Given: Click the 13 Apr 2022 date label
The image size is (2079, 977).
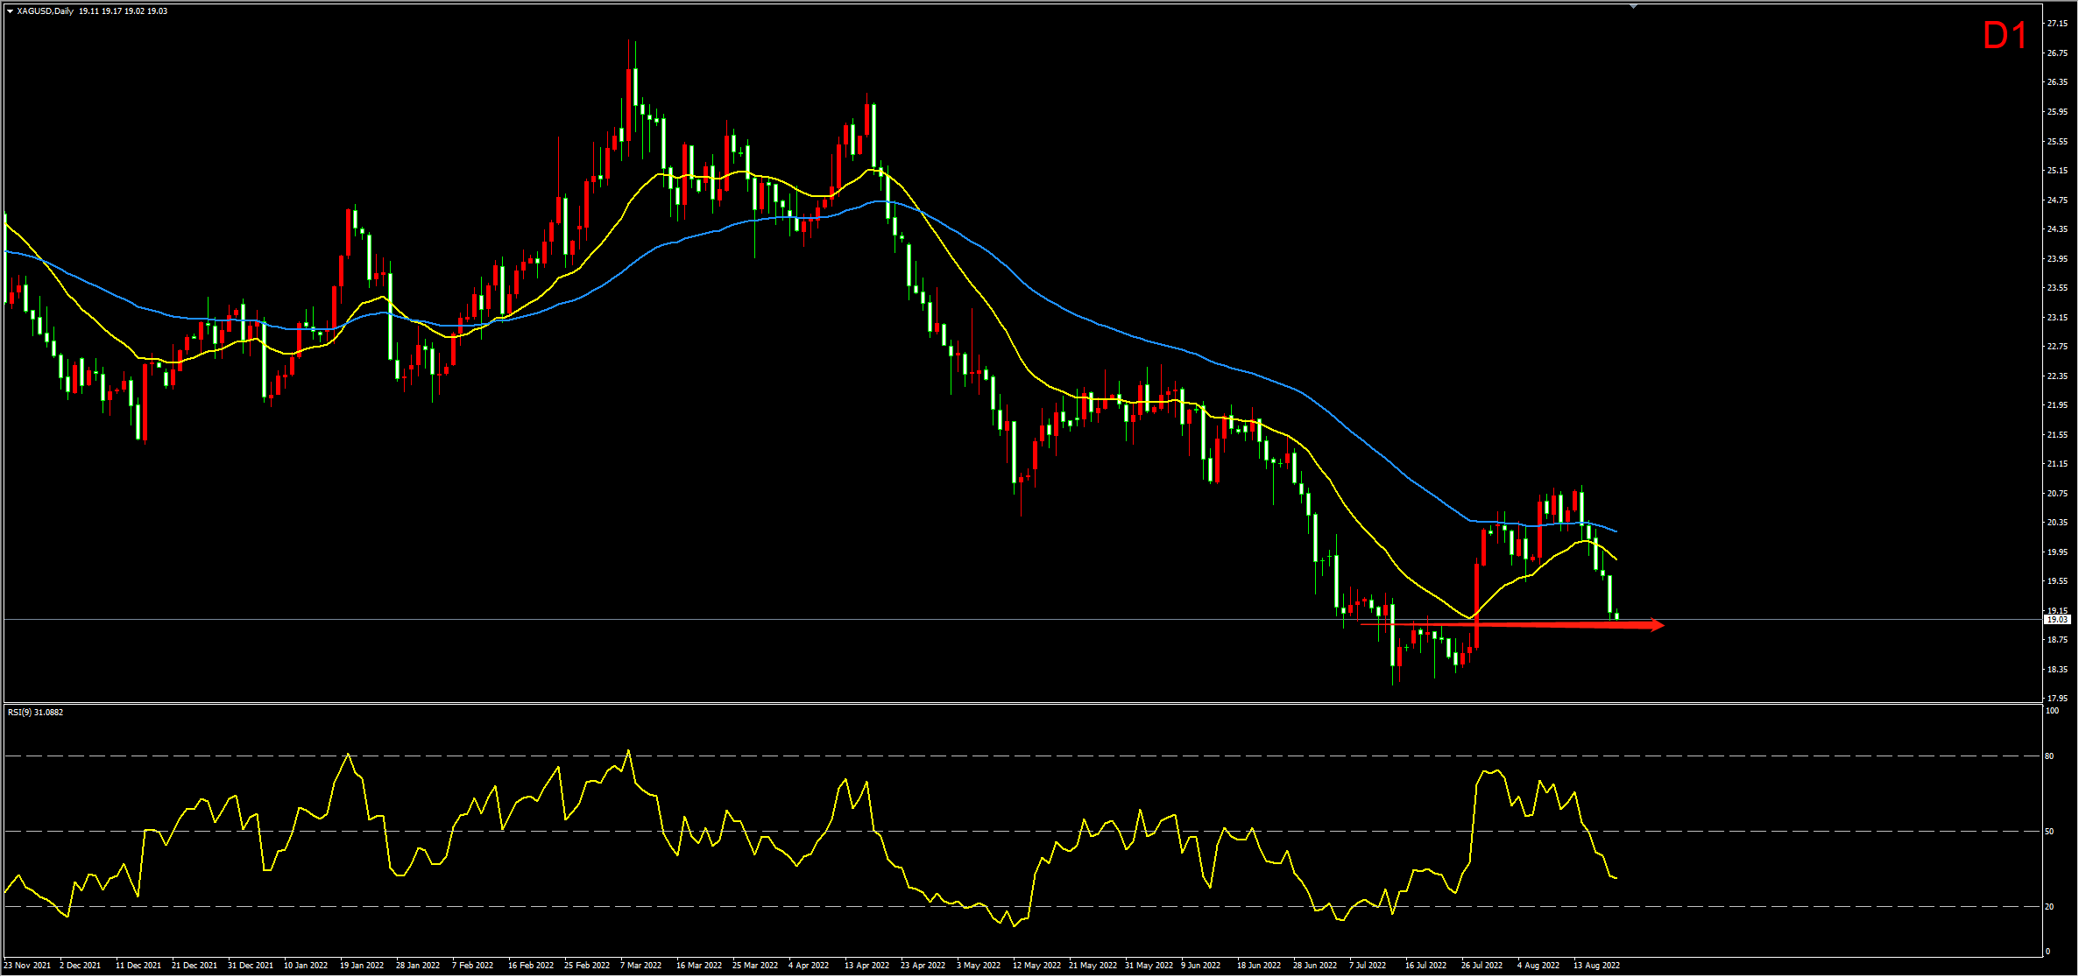Looking at the screenshot, I should (866, 966).
